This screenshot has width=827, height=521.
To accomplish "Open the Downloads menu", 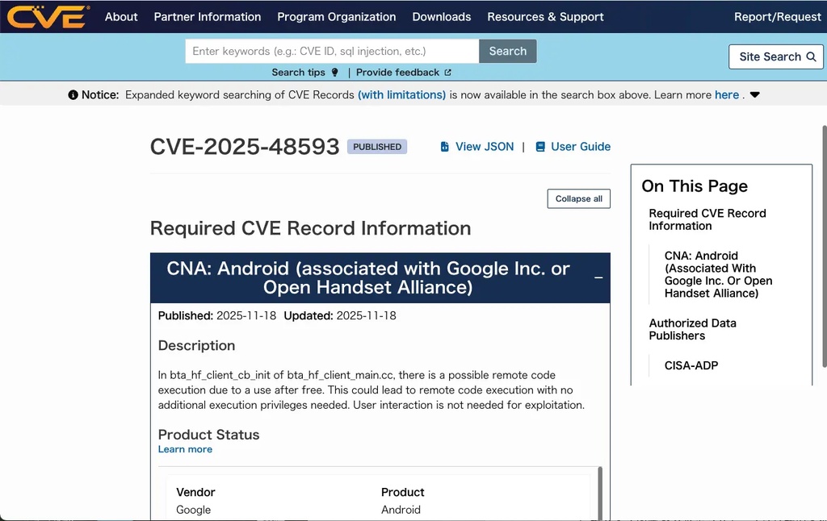I will 441,17.
